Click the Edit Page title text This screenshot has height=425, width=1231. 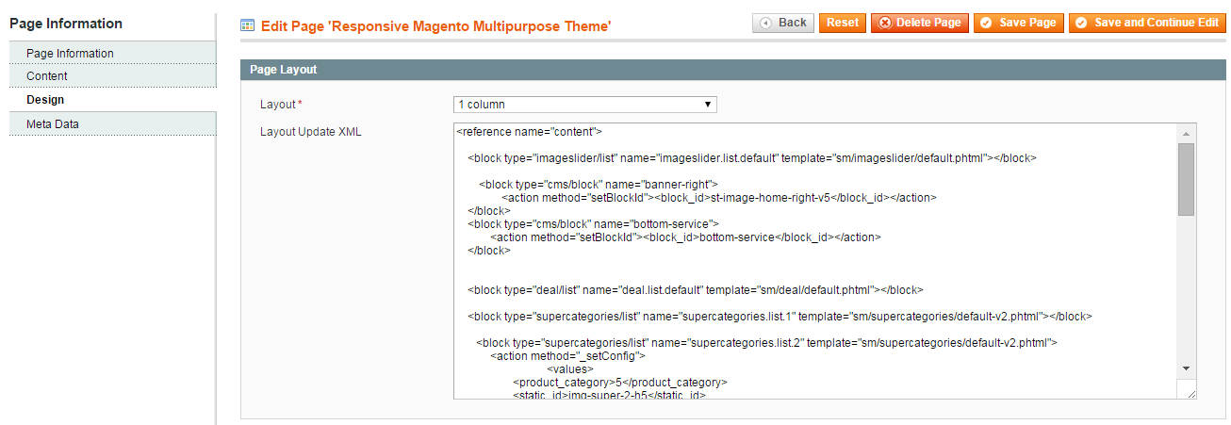pyautogui.click(x=435, y=26)
